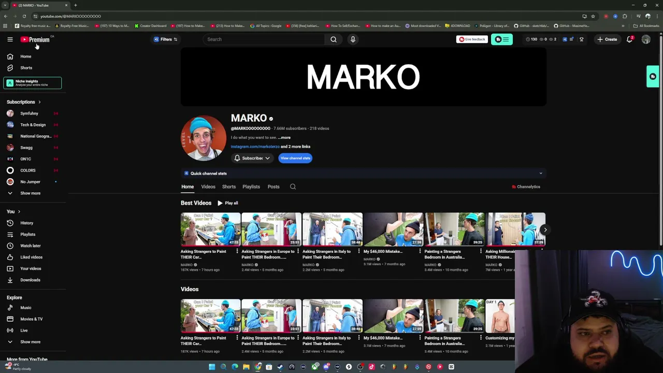Open Niche Insights panel
The height and width of the screenshot is (373, 663).
32,83
